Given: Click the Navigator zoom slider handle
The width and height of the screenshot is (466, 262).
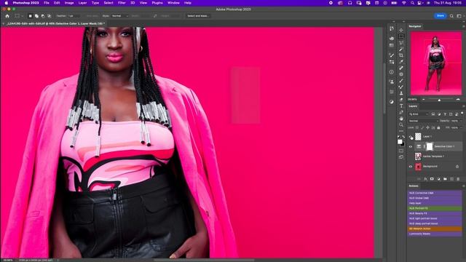Looking at the screenshot, I should coord(439,100).
